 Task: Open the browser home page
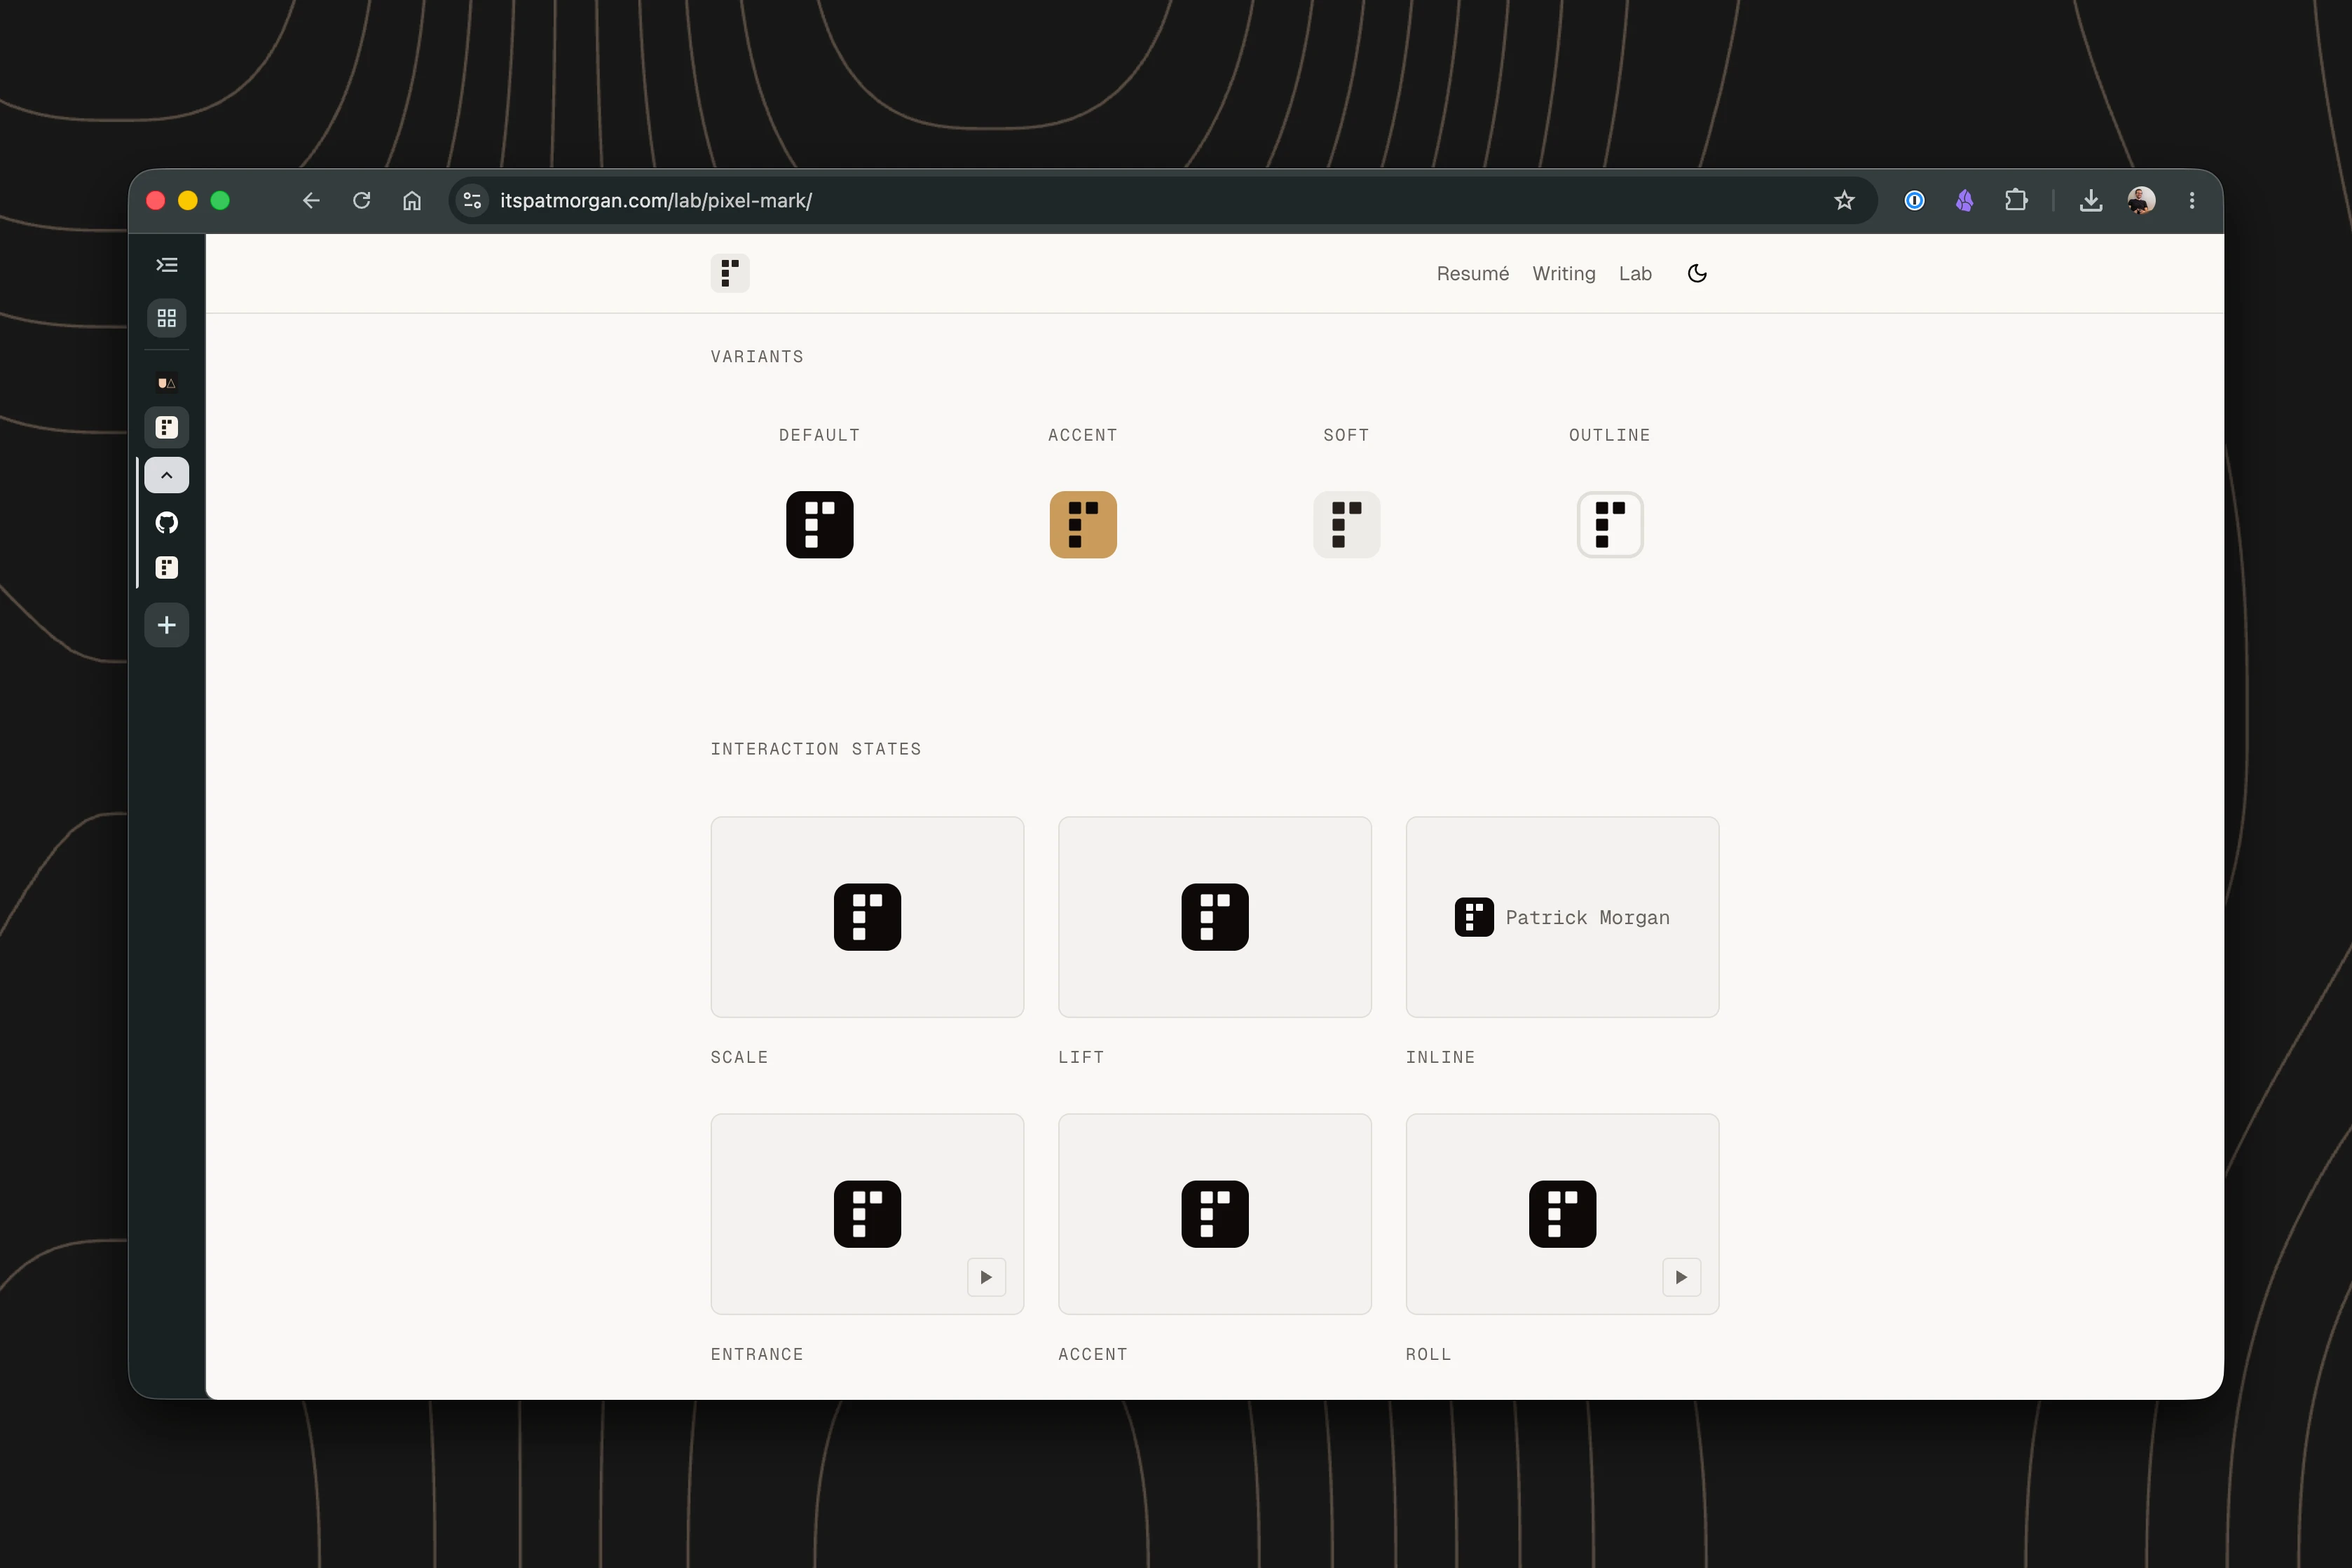pyautogui.click(x=412, y=200)
